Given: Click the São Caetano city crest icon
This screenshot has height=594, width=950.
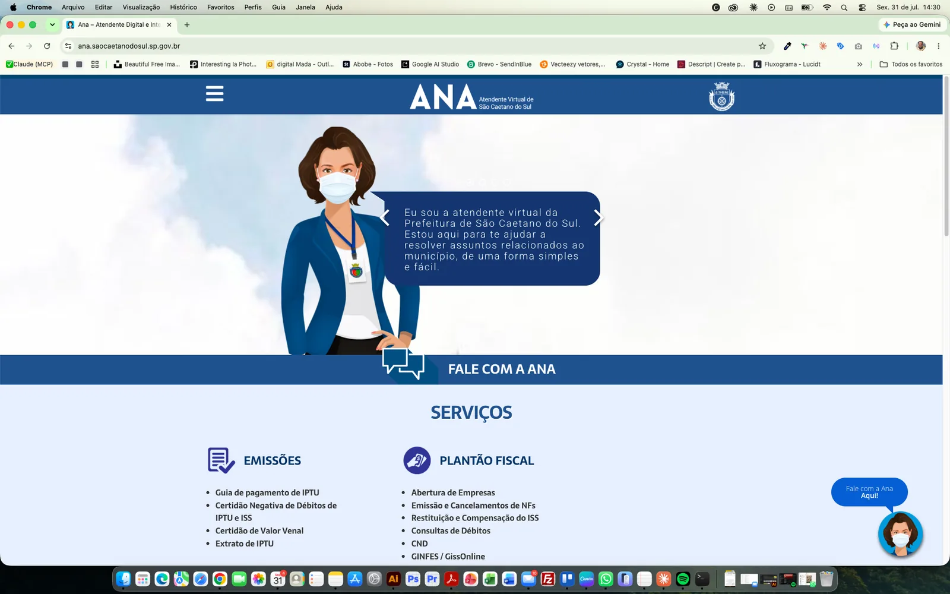Looking at the screenshot, I should click(x=721, y=96).
